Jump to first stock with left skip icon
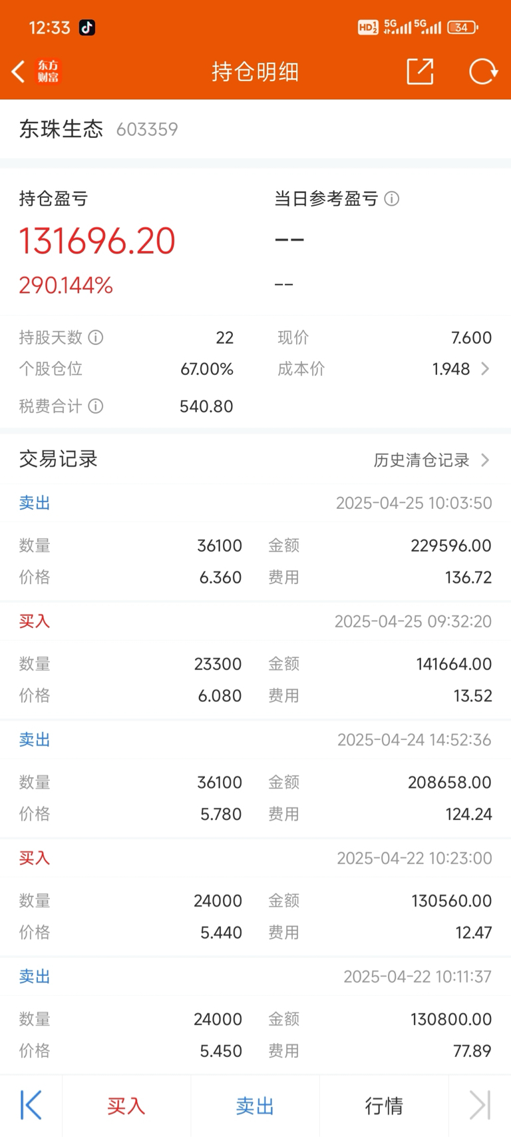This screenshot has width=511, height=1137. click(x=31, y=1106)
